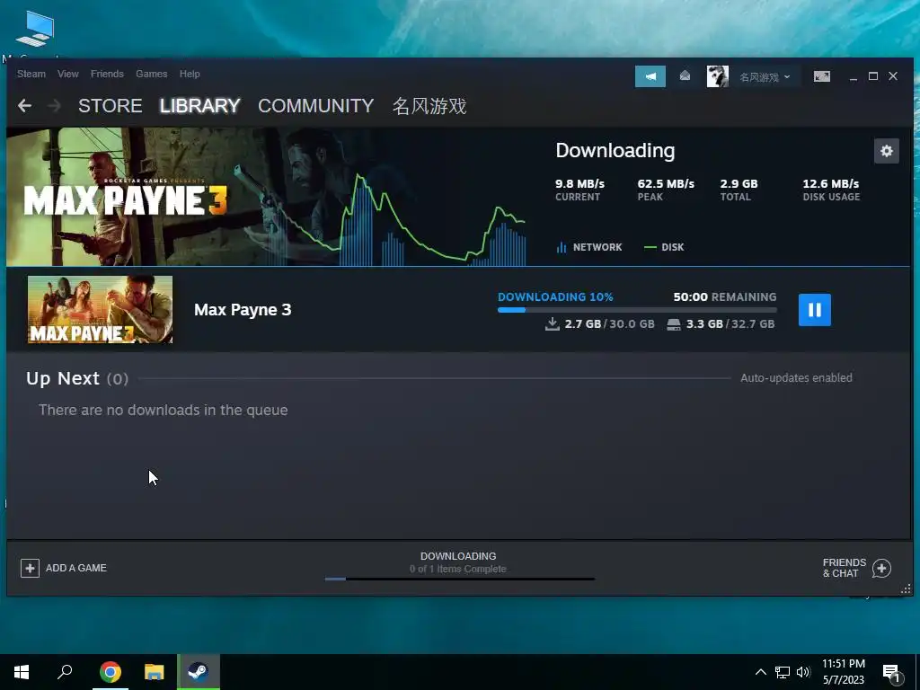Click the Up Next heading
This screenshot has height=690, width=920.
(x=63, y=378)
